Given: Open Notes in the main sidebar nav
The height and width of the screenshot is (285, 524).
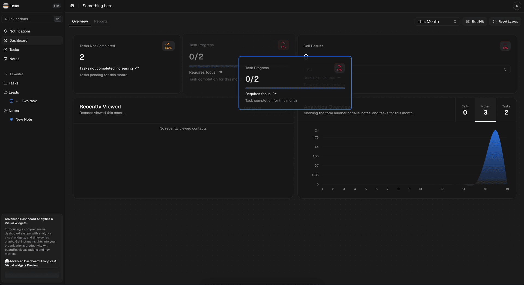Looking at the screenshot, I should [32, 59].
